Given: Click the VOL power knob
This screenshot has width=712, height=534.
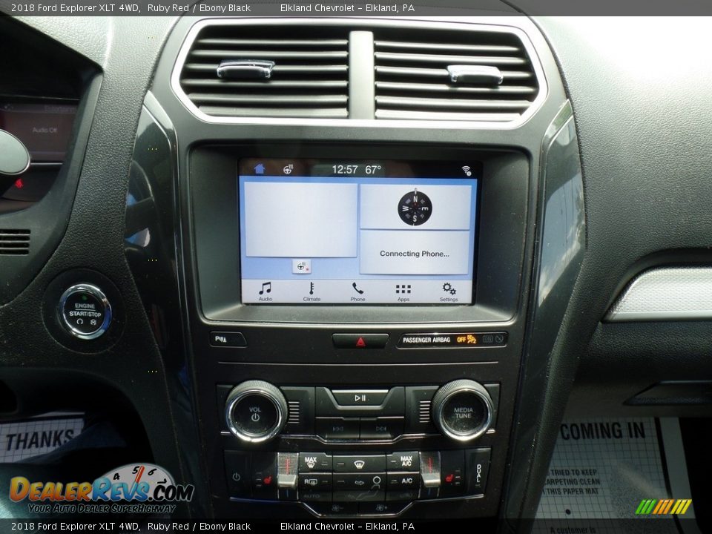Looking at the screenshot, I should pyautogui.click(x=256, y=412).
